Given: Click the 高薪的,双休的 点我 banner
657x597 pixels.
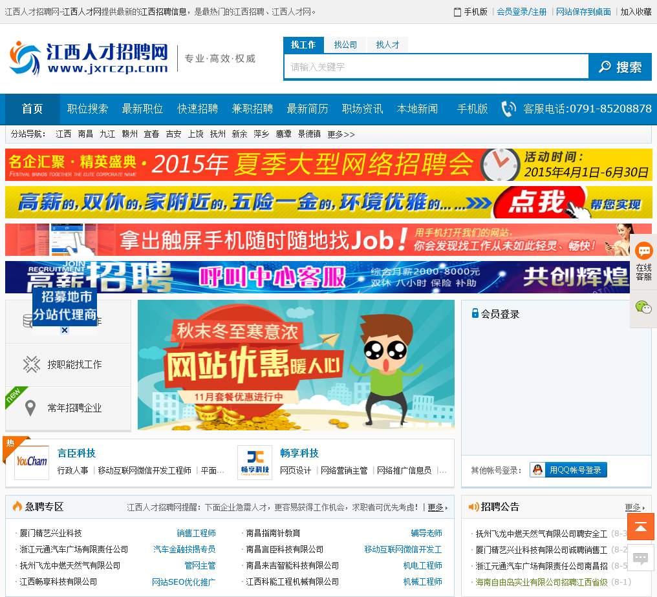Looking at the screenshot, I should (x=328, y=202).
